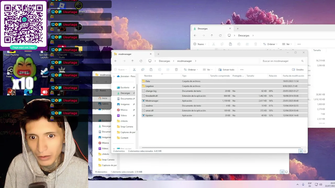Open Música in modmanager sidebar

tap(124, 110)
